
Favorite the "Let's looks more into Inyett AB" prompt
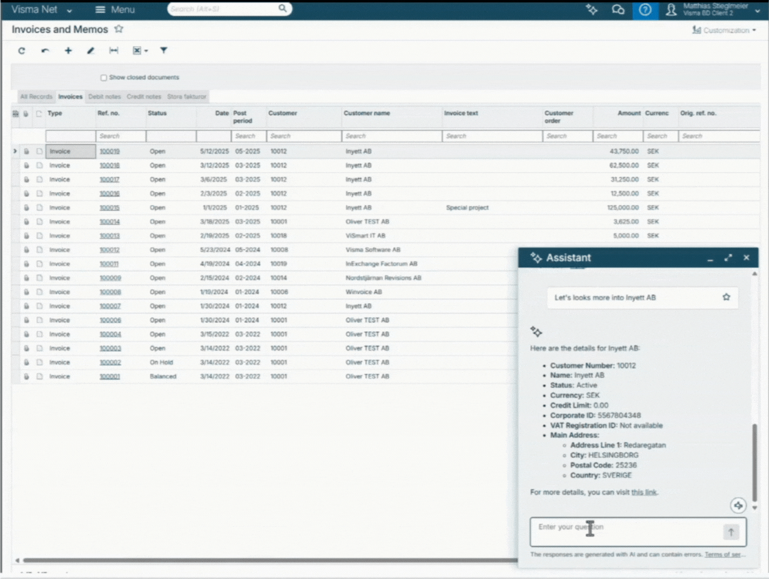point(726,297)
